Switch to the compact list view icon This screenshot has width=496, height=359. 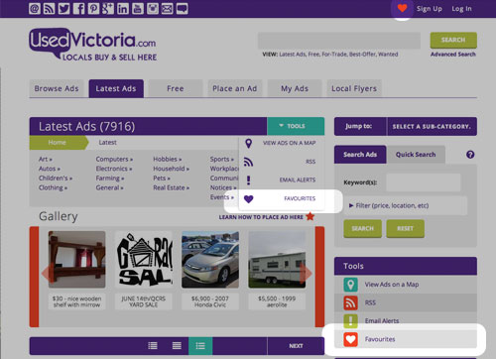pyautogui.click(x=177, y=346)
